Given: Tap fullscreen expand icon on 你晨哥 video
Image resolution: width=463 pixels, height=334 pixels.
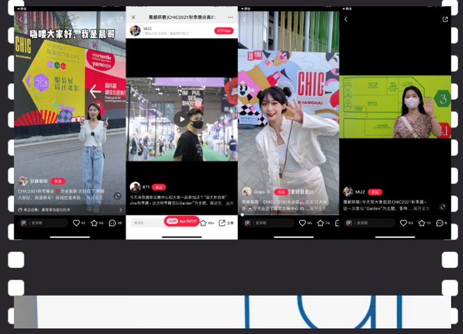Looking at the screenshot, I should 117,196.
